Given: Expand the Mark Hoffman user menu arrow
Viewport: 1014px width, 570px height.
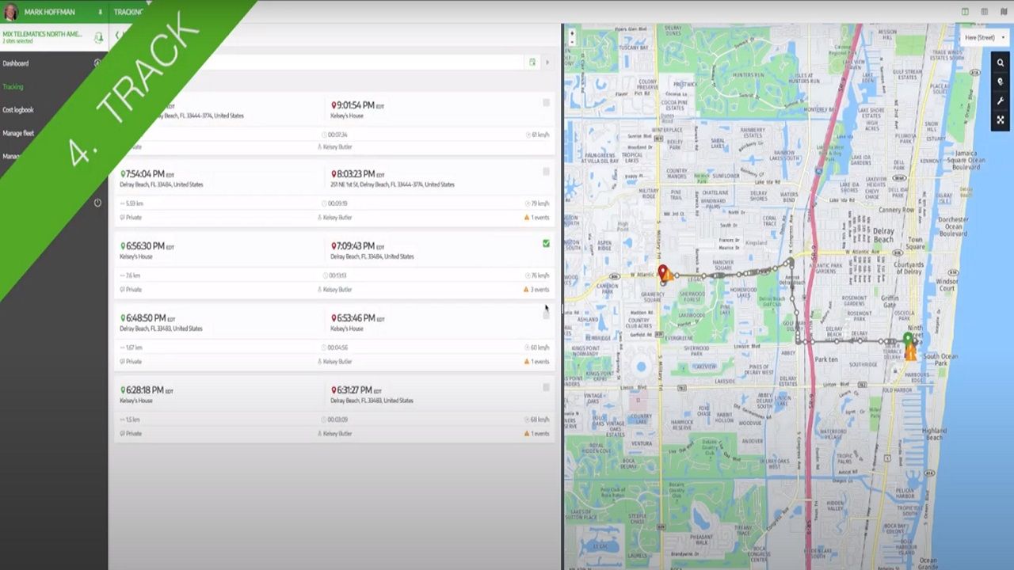Looking at the screenshot, I should pyautogui.click(x=100, y=13).
